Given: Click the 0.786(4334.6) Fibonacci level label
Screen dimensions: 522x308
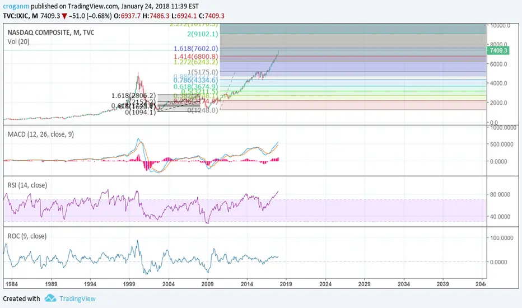Looking at the screenshot, I should (196, 80).
